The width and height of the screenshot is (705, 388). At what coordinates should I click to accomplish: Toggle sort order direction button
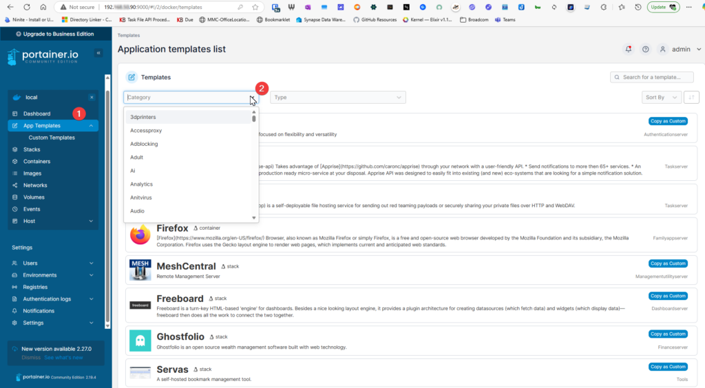692,98
